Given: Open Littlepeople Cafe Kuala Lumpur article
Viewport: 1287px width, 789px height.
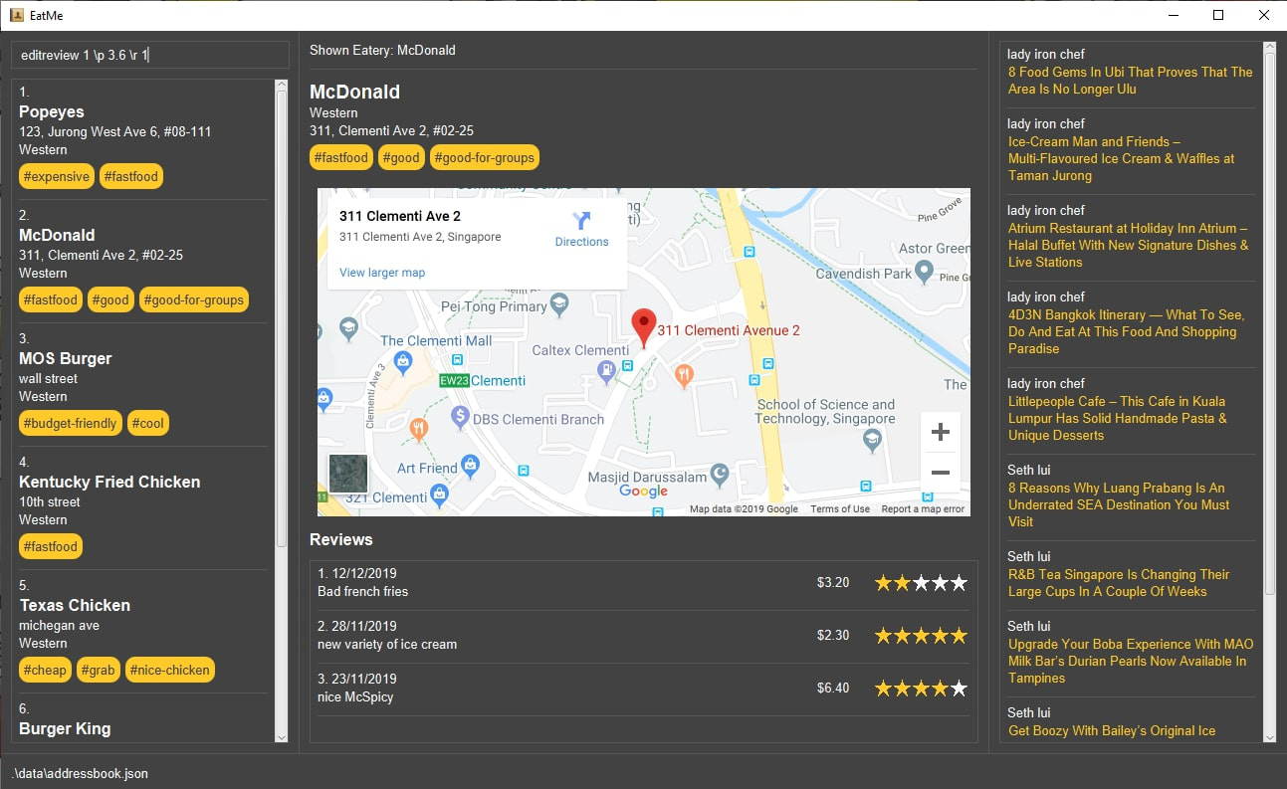Looking at the screenshot, I should 1117,418.
